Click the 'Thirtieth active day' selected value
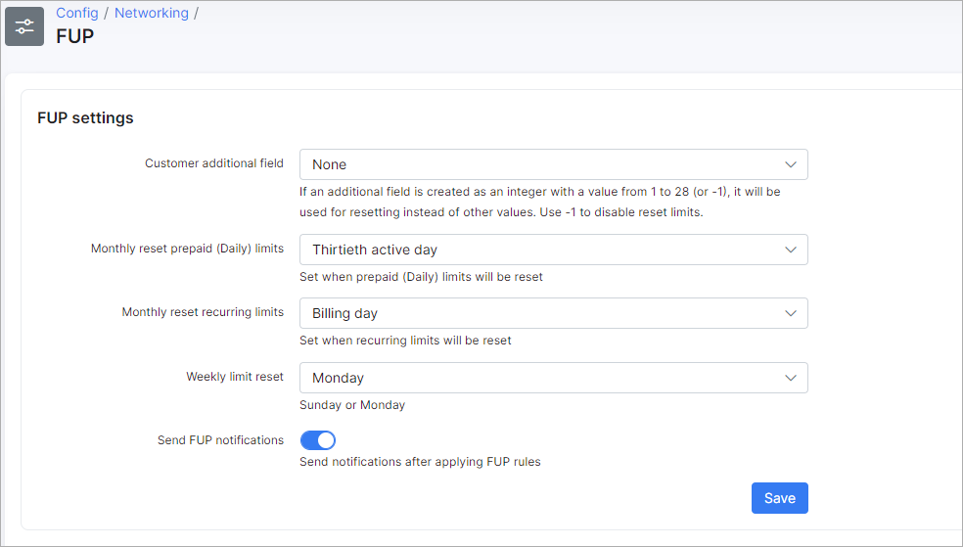 [x=375, y=250]
